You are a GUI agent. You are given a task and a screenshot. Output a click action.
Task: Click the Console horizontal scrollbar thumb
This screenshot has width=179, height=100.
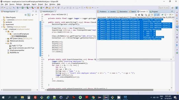tap(130, 59)
